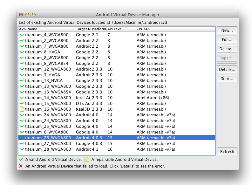The image size is (252, 185).
Task: Click the checkmark icon beside titanium_12_WVGA800
Action: point(22,69)
